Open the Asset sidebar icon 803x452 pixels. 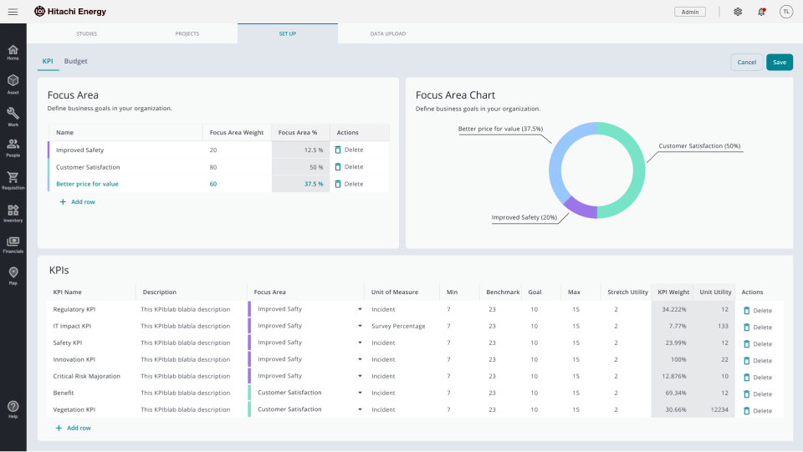click(x=13, y=84)
